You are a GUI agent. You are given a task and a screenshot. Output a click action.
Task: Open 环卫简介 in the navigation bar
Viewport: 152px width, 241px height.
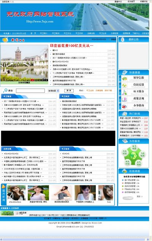[44, 33]
